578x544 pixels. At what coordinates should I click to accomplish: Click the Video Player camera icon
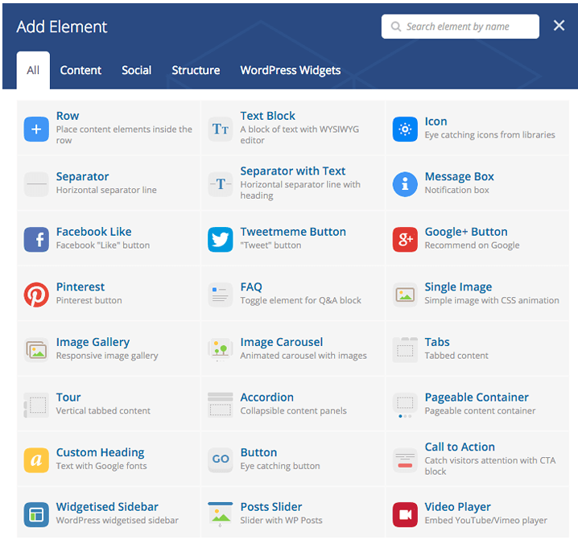(x=405, y=515)
